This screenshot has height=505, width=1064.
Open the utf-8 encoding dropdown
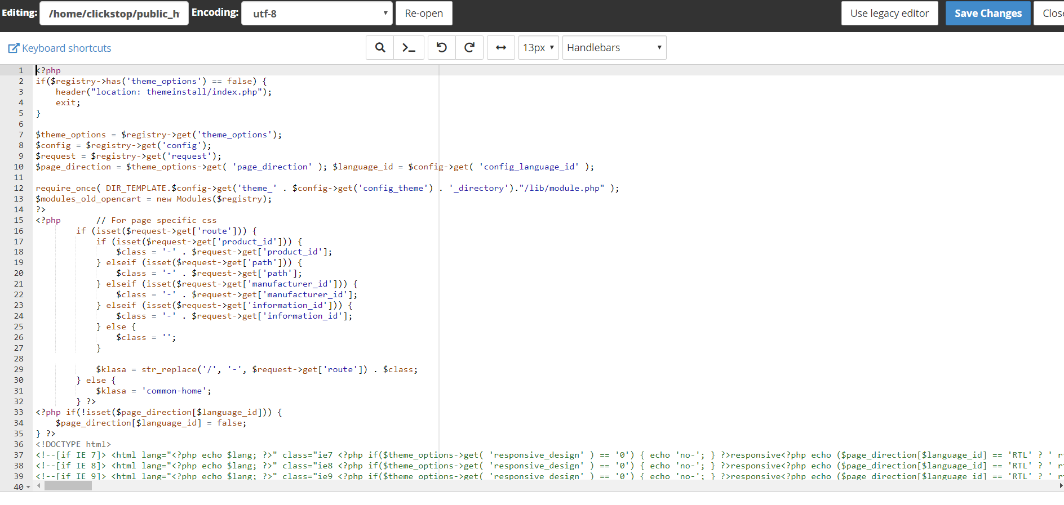[x=317, y=14]
